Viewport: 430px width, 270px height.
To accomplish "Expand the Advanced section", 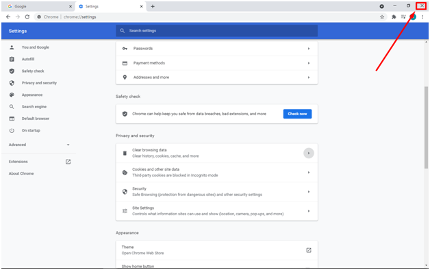I will [x=39, y=145].
